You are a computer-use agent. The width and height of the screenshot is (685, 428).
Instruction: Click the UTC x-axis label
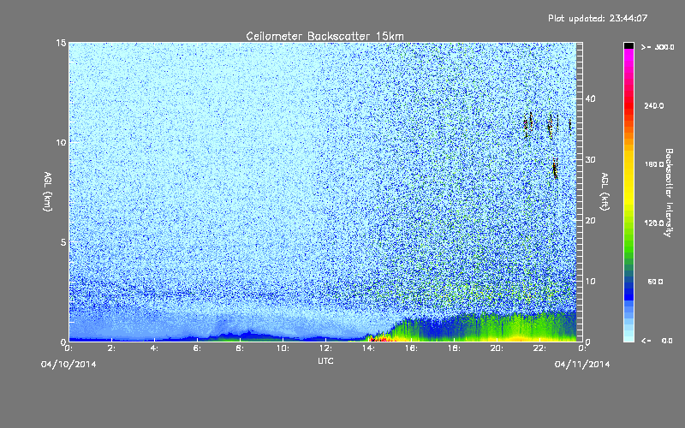point(325,360)
